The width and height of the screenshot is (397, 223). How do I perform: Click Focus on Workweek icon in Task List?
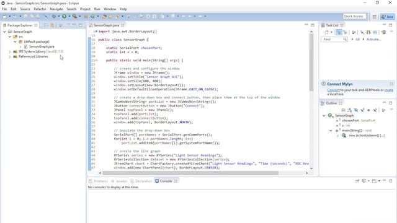coord(354,32)
